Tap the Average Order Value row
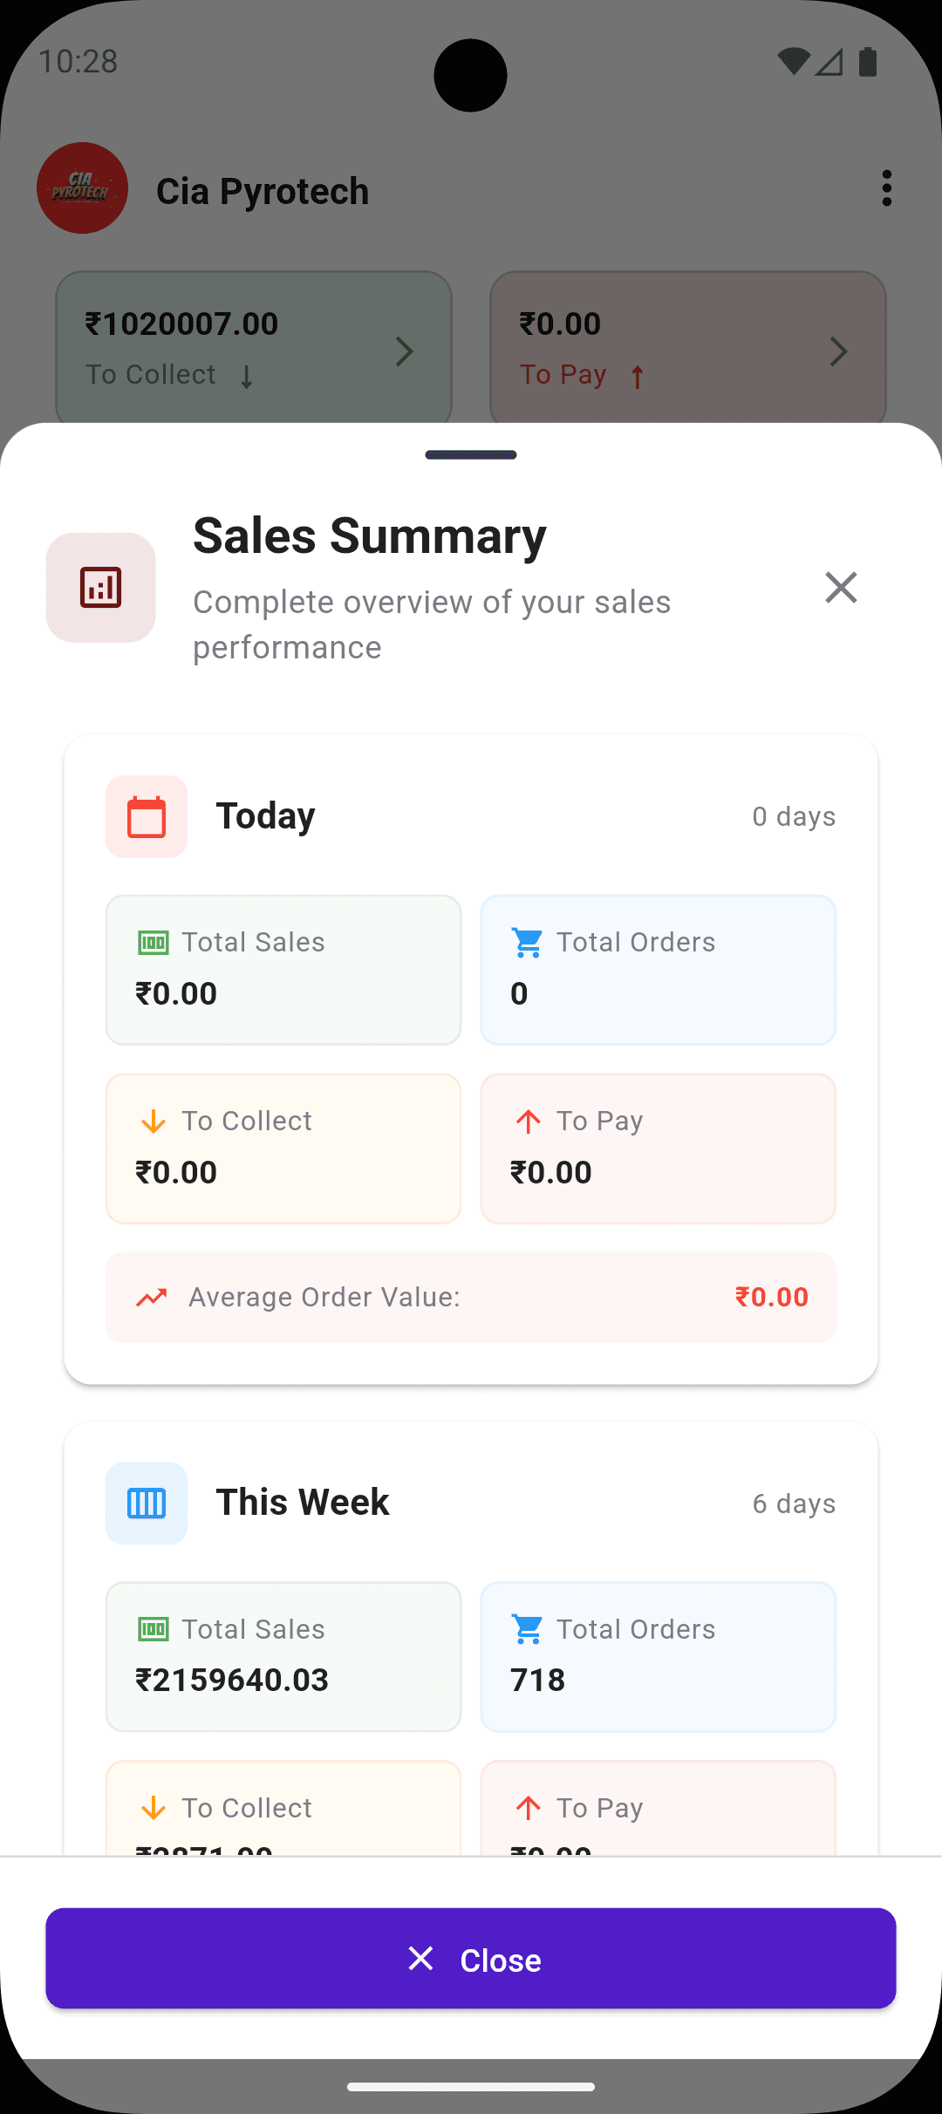 [x=471, y=1298]
